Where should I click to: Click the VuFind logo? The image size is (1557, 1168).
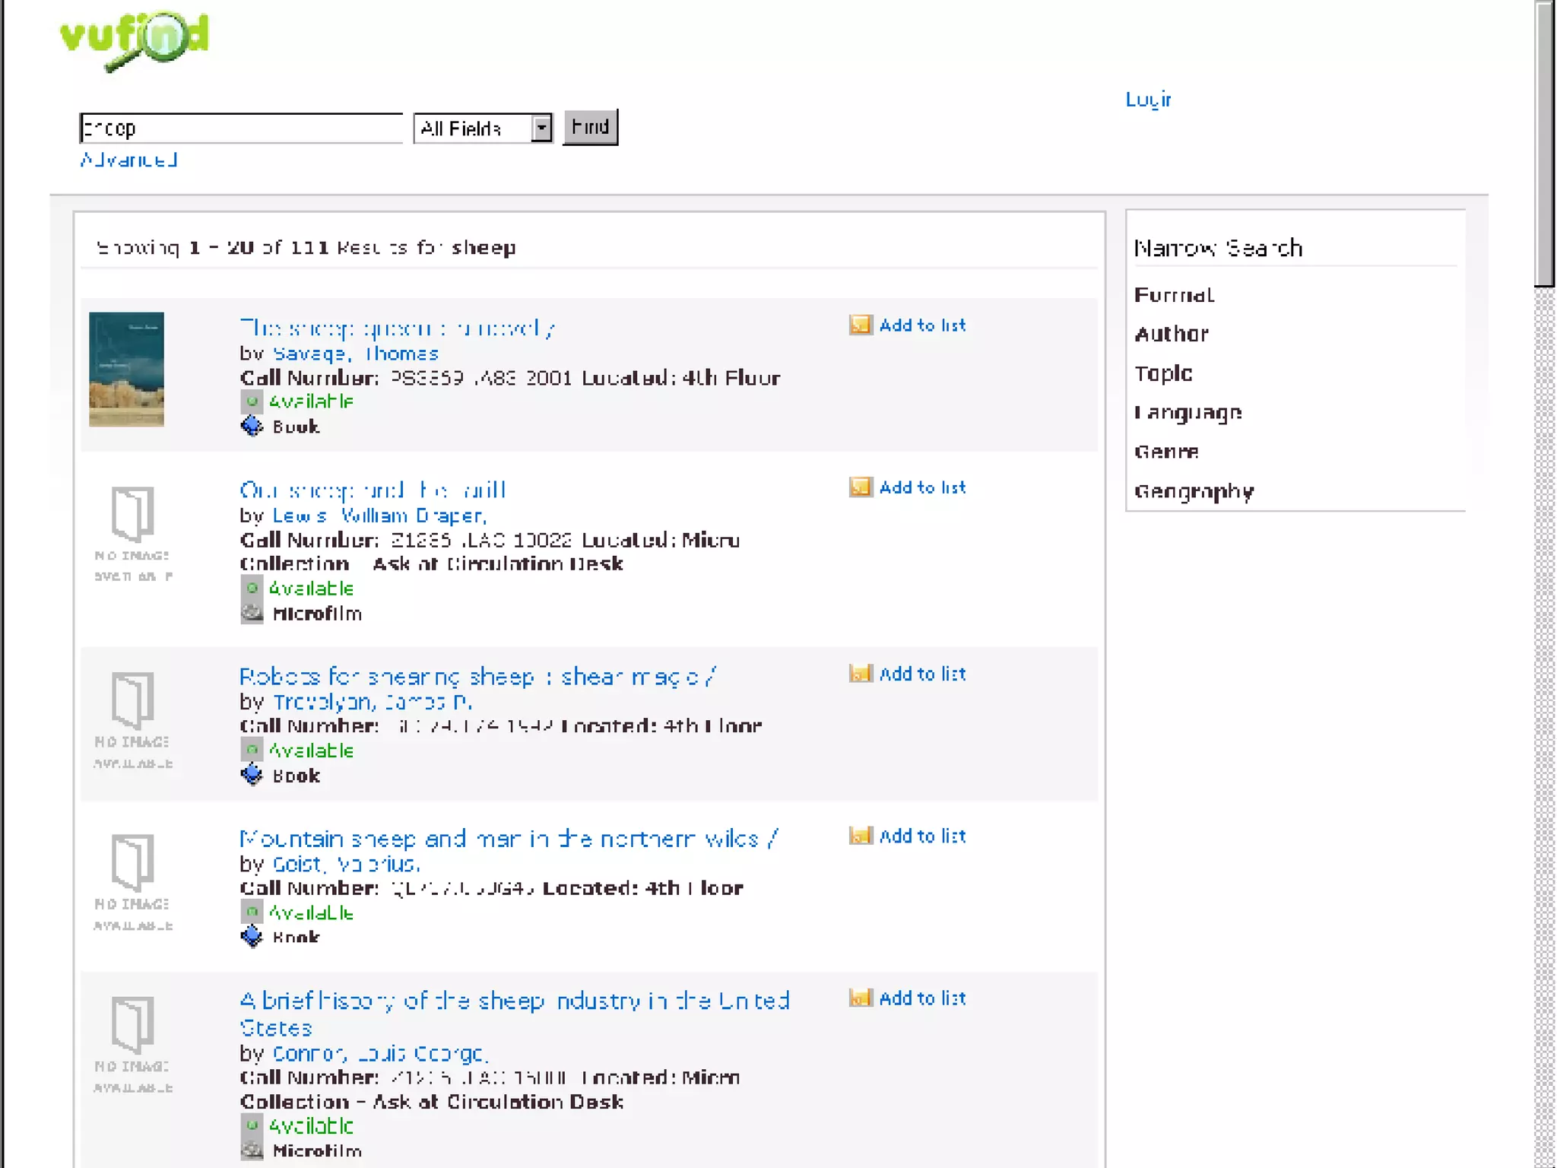pos(134,40)
